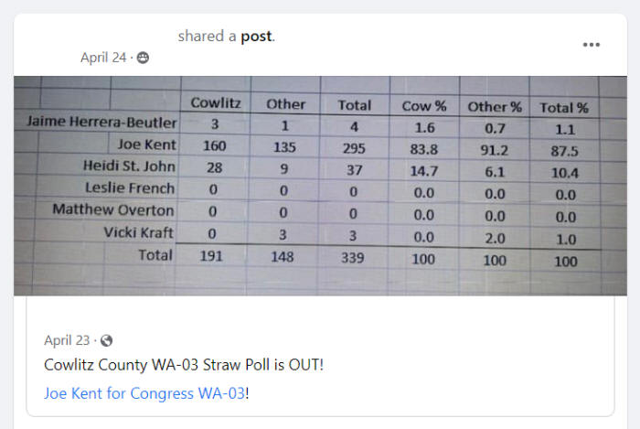This screenshot has height=429, width=640.
Task: Click the Total % column header in the photo
Action: (564, 108)
